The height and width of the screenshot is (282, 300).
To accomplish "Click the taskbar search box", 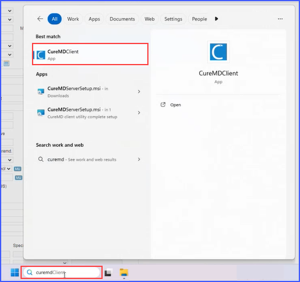I will (x=62, y=272).
